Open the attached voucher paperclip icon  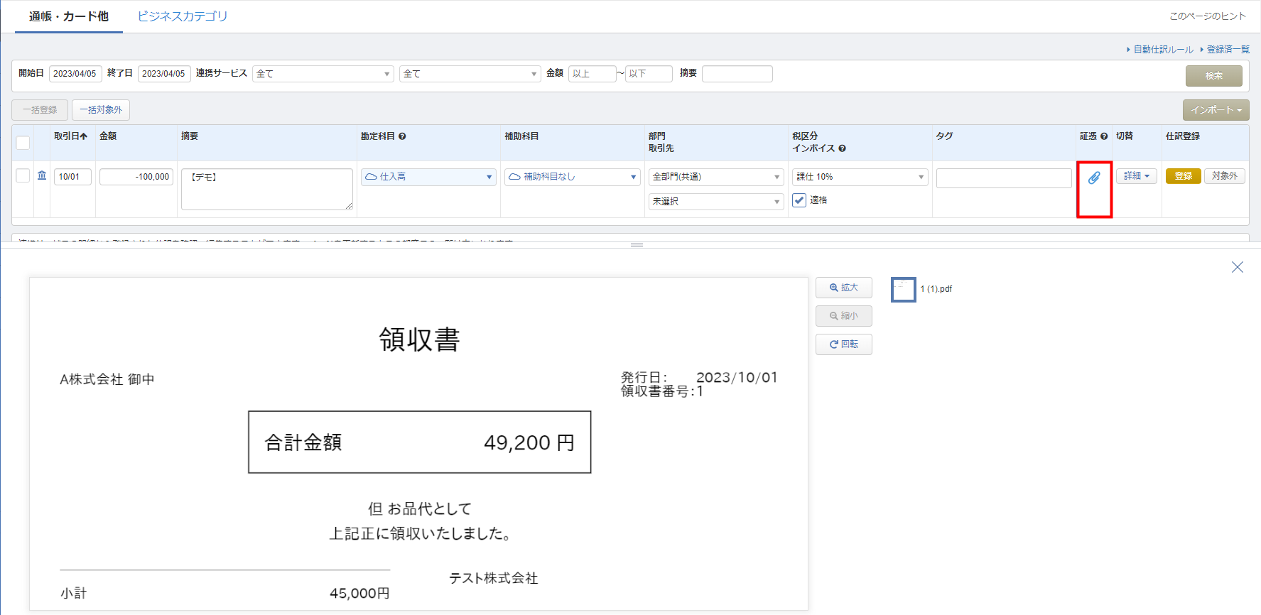pyautogui.click(x=1094, y=178)
